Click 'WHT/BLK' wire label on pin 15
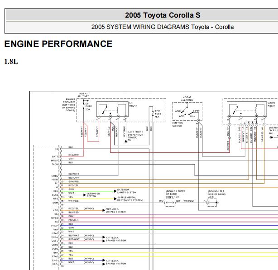The height and width of the screenshot is (270, 278). pos(74,201)
